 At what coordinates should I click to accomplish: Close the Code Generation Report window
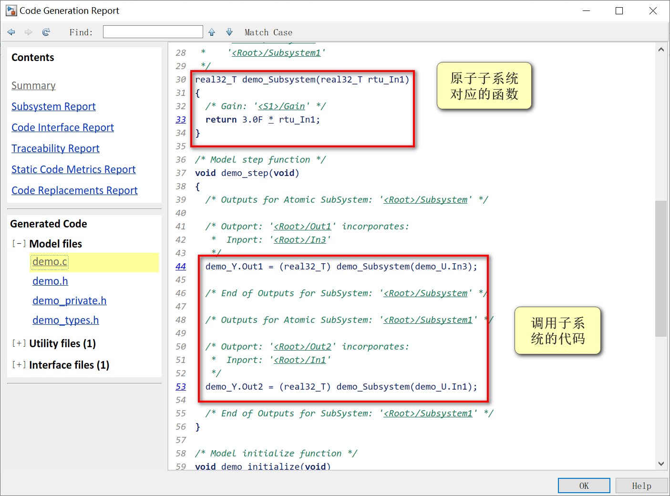[x=653, y=10]
